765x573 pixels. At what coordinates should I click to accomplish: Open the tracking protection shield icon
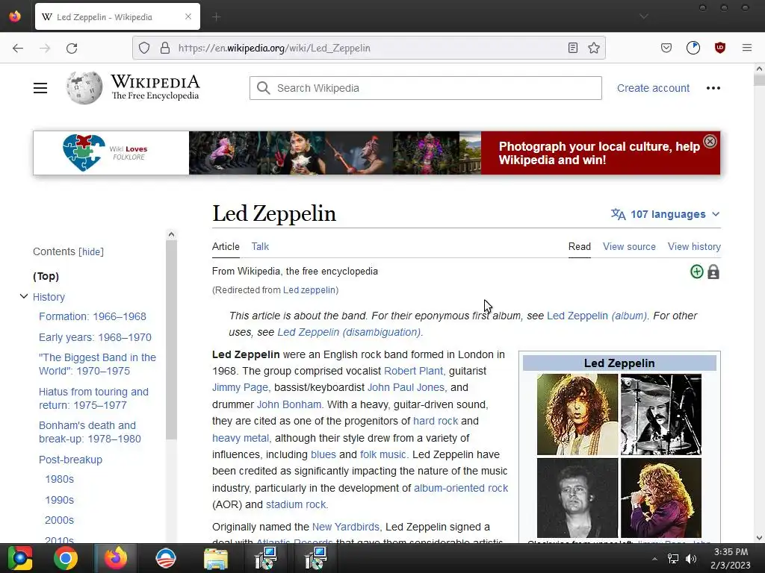tap(144, 48)
